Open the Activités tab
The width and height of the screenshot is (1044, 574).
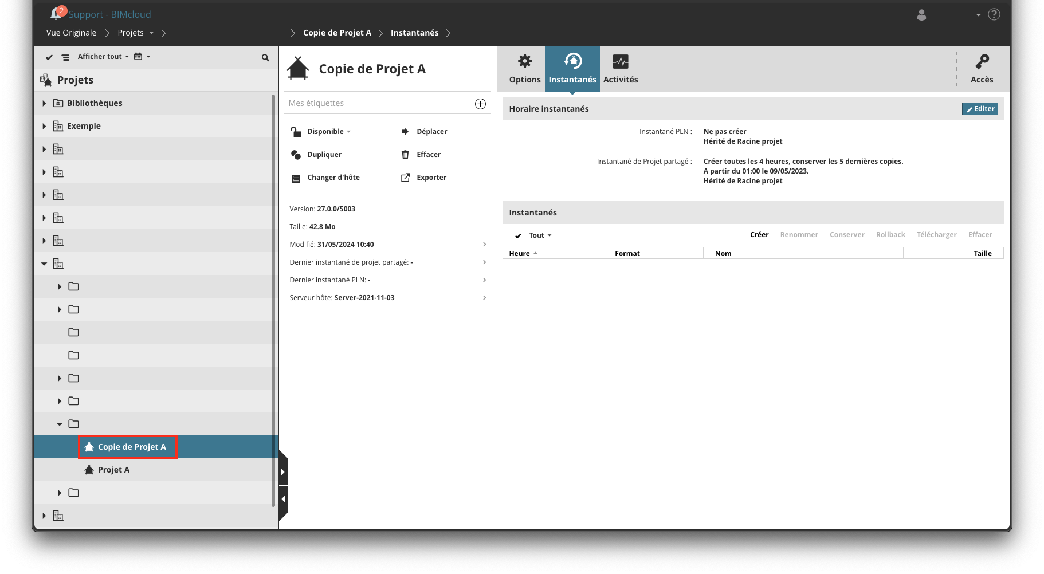point(621,69)
